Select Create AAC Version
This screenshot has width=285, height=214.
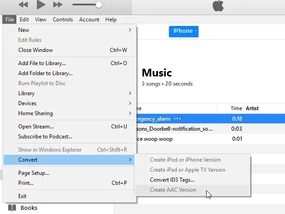coord(192,190)
